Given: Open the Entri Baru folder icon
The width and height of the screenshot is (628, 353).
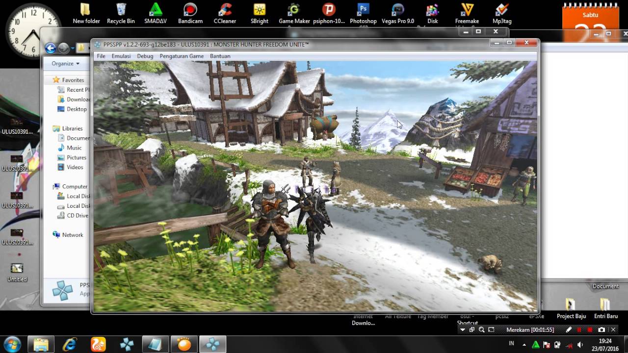Looking at the screenshot, I should point(606,309).
